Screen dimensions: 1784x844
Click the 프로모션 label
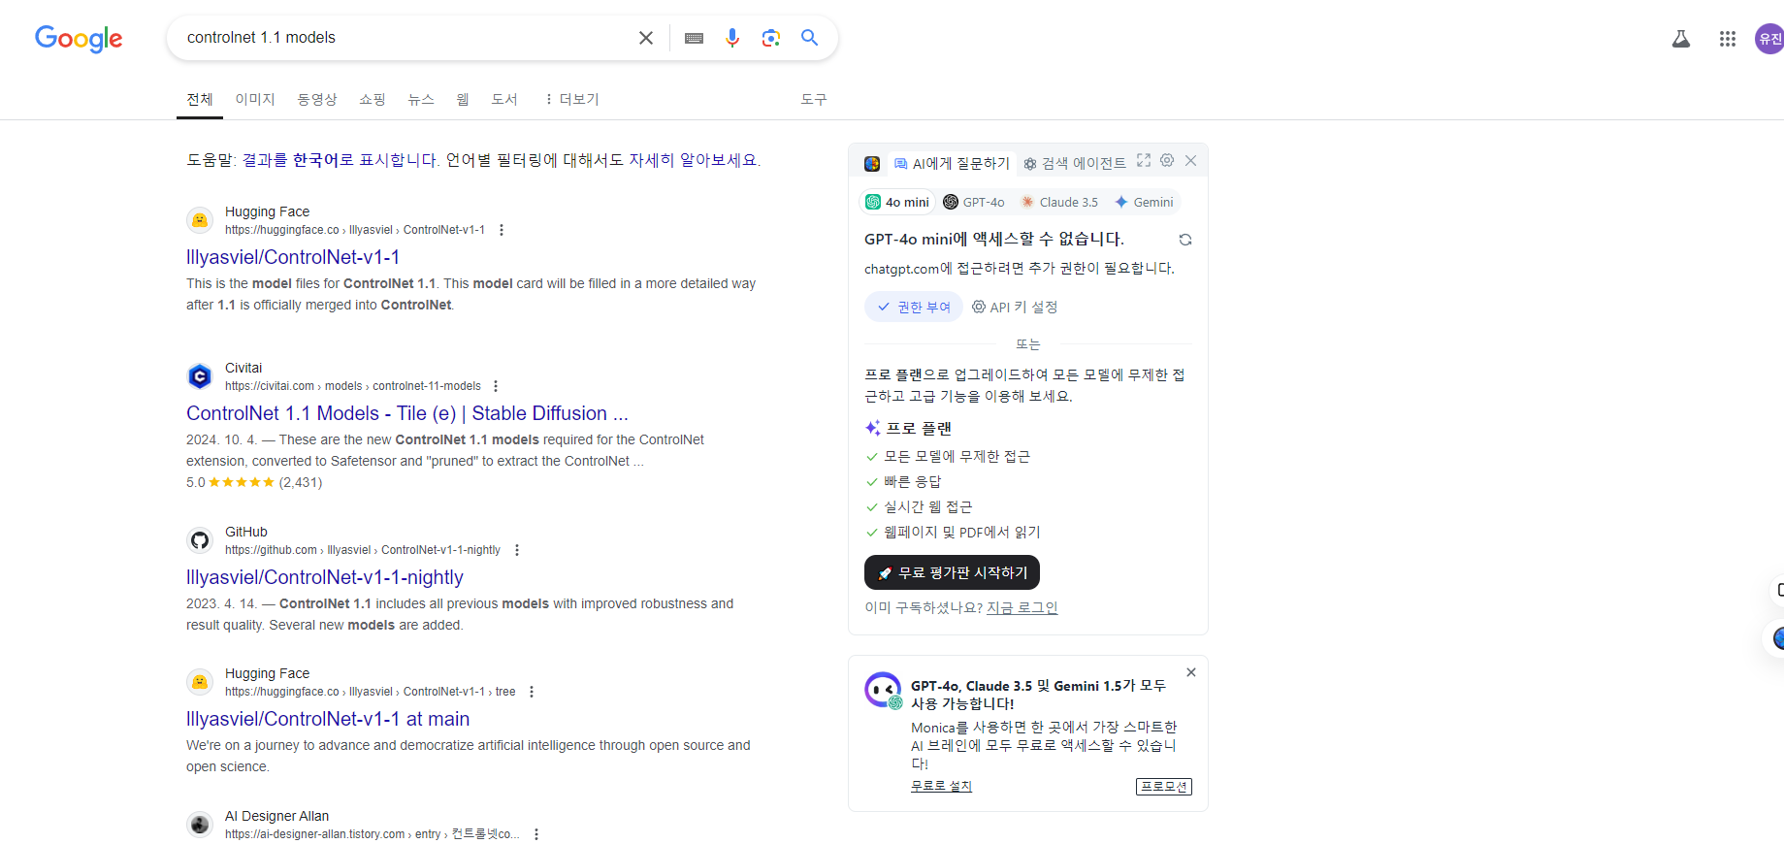[1164, 786]
